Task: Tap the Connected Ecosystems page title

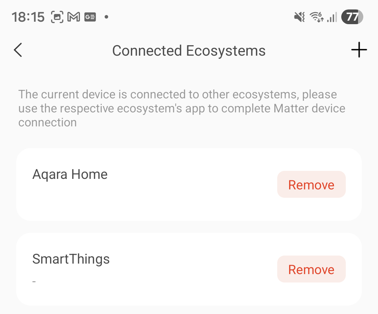Action: click(189, 51)
